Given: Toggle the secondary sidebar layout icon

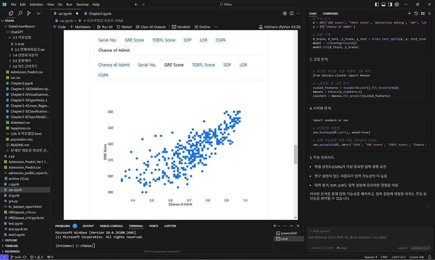Looking at the screenshot, I should pyautogui.click(x=390, y=4).
